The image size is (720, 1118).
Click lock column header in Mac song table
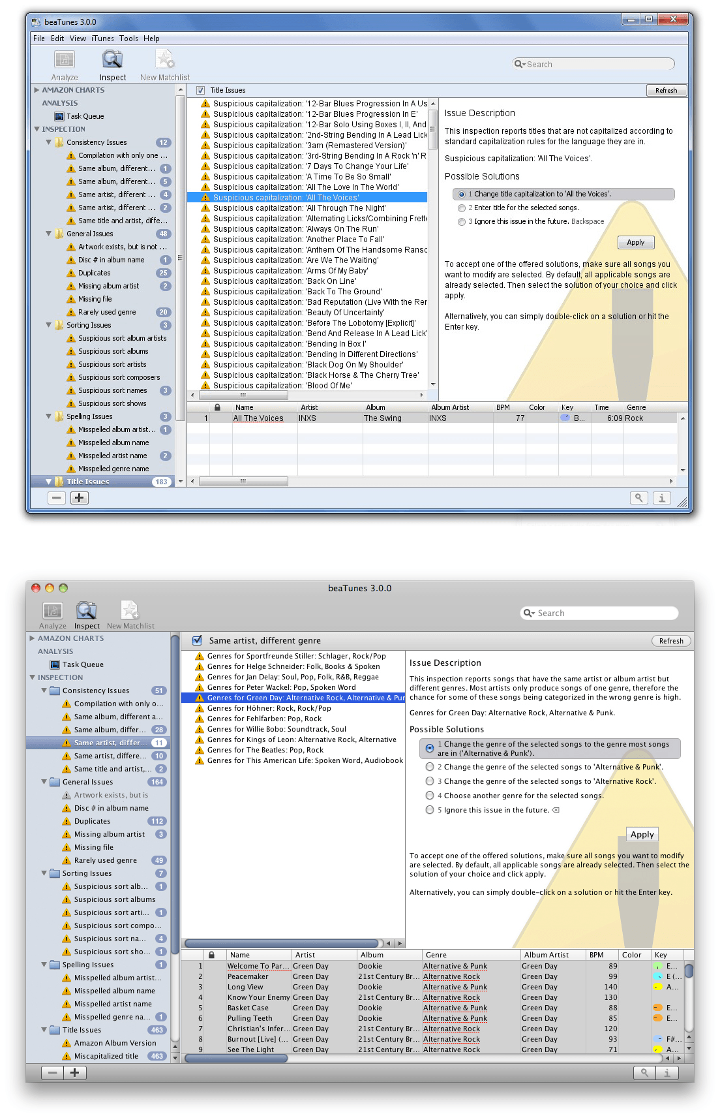[211, 955]
